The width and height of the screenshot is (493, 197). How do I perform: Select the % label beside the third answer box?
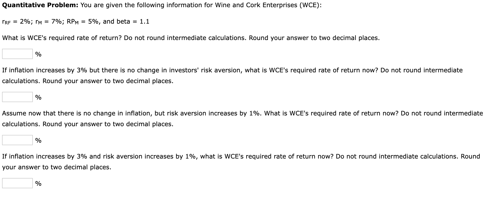38,140
